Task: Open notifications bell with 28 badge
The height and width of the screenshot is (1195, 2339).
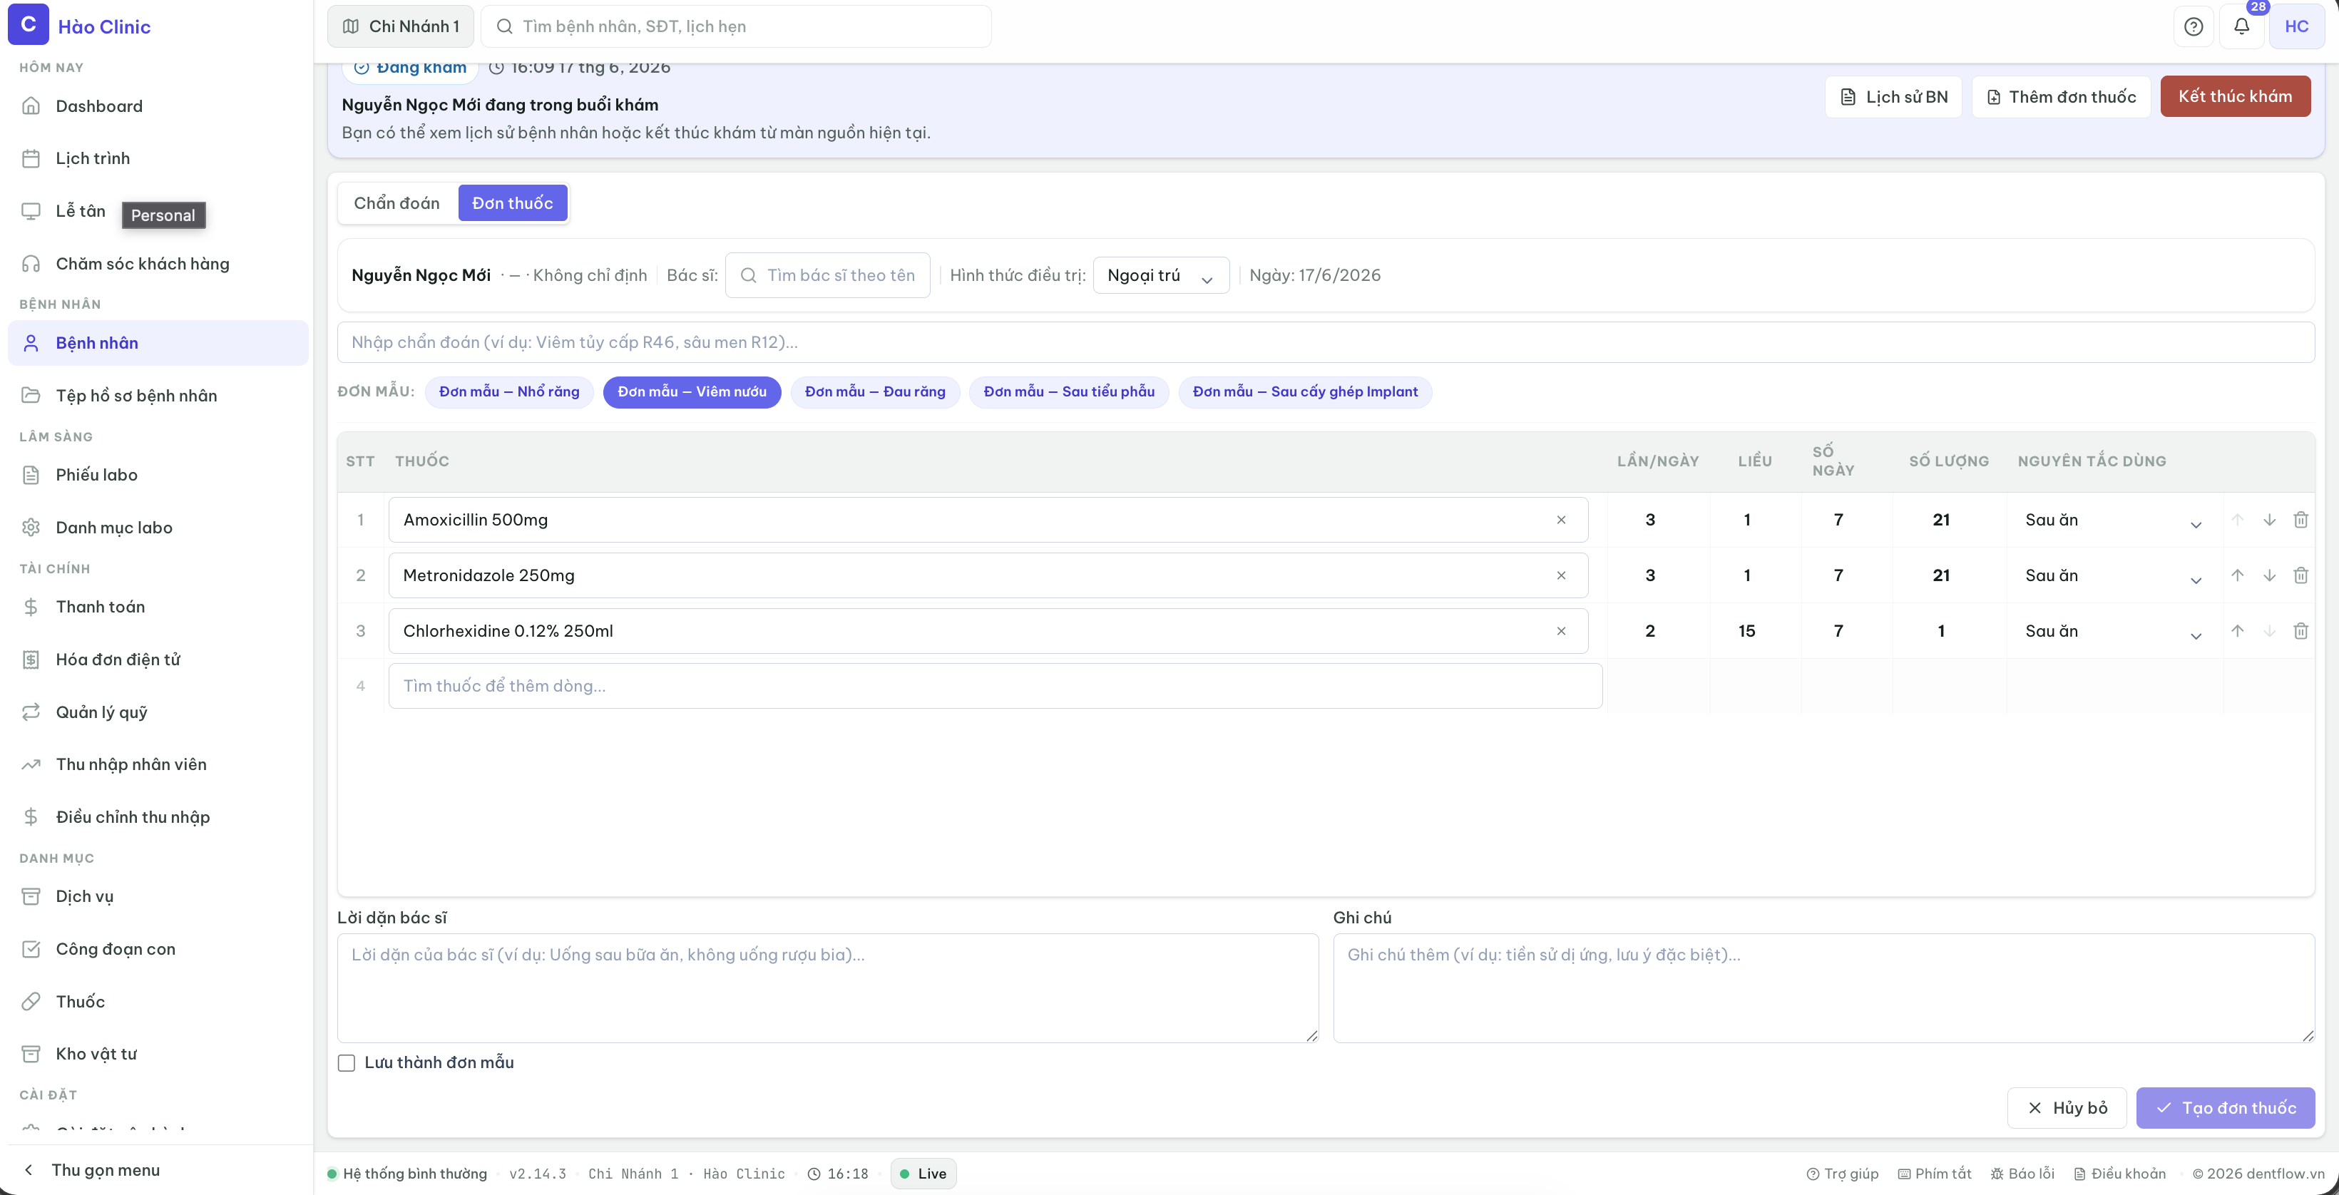Action: point(2241,26)
